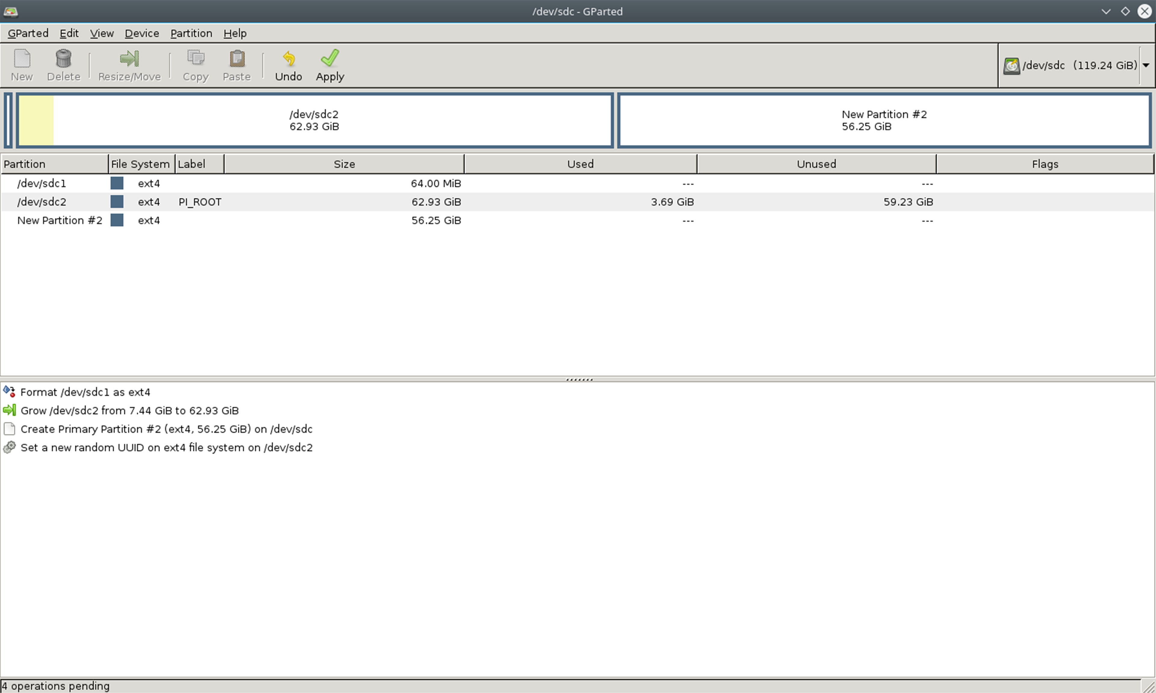
Task: Click the Flags column header
Action: (1045, 164)
